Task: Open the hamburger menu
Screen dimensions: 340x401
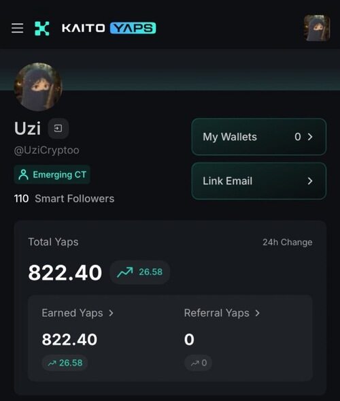Action: point(18,28)
